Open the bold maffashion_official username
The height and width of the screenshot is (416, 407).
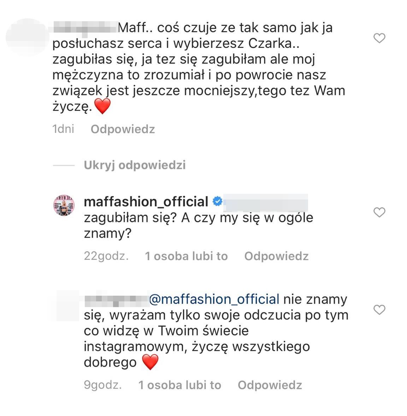[146, 202]
